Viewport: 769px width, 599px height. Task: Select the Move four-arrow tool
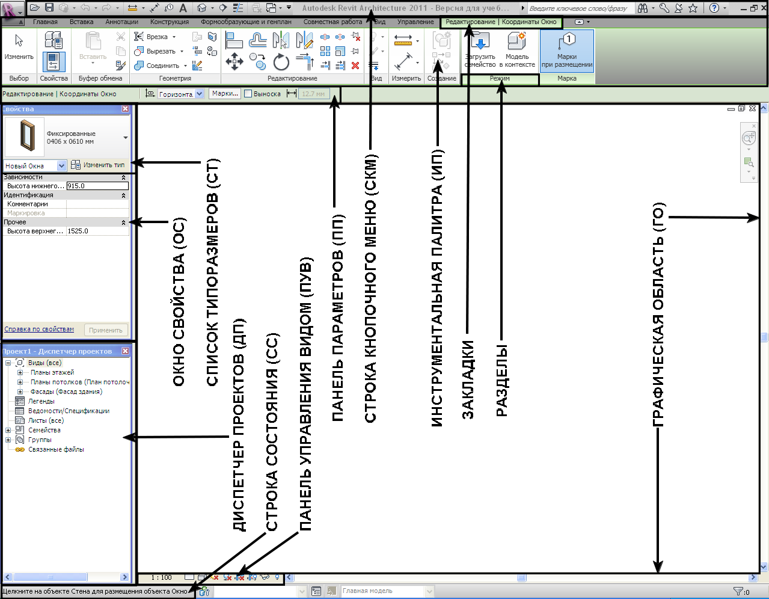tap(234, 61)
